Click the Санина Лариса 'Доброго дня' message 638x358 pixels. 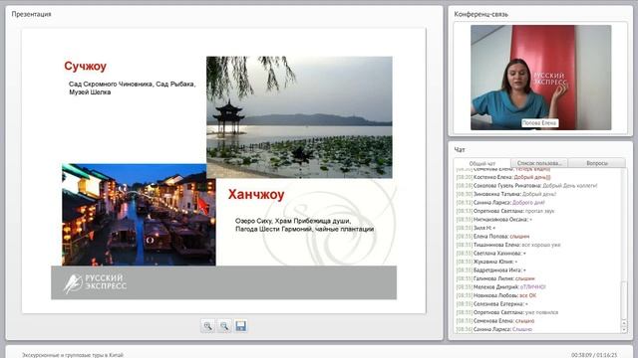(500, 203)
